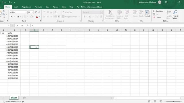Click the Accessibility: Good to go status
This screenshot has width=184, height=103.
point(14,102)
